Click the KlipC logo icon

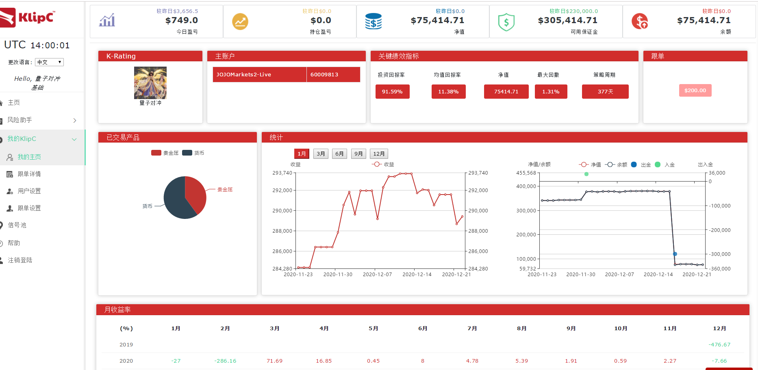pyautogui.click(x=8, y=17)
